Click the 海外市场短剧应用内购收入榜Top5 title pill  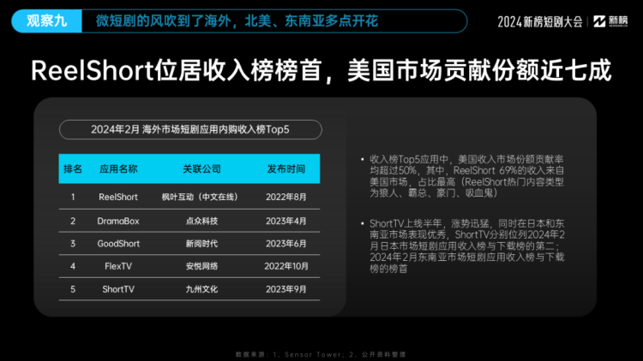point(189,130)
